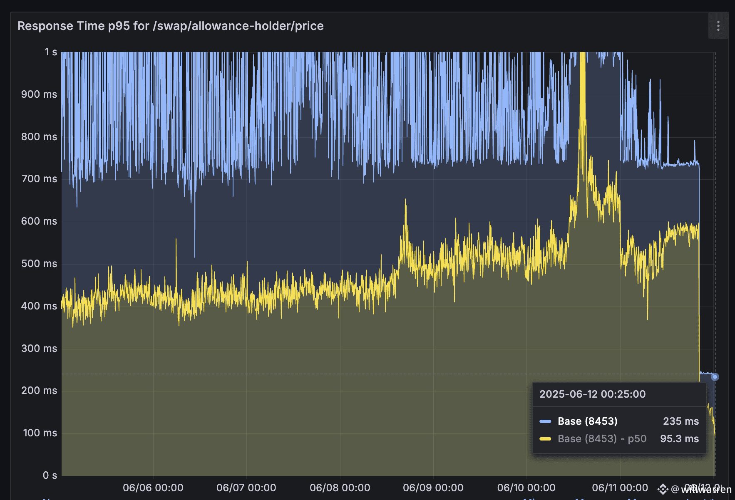The image size is (735, 500).
Task: Click the 800 ms y-axis label
Action: tap(39, 137)
